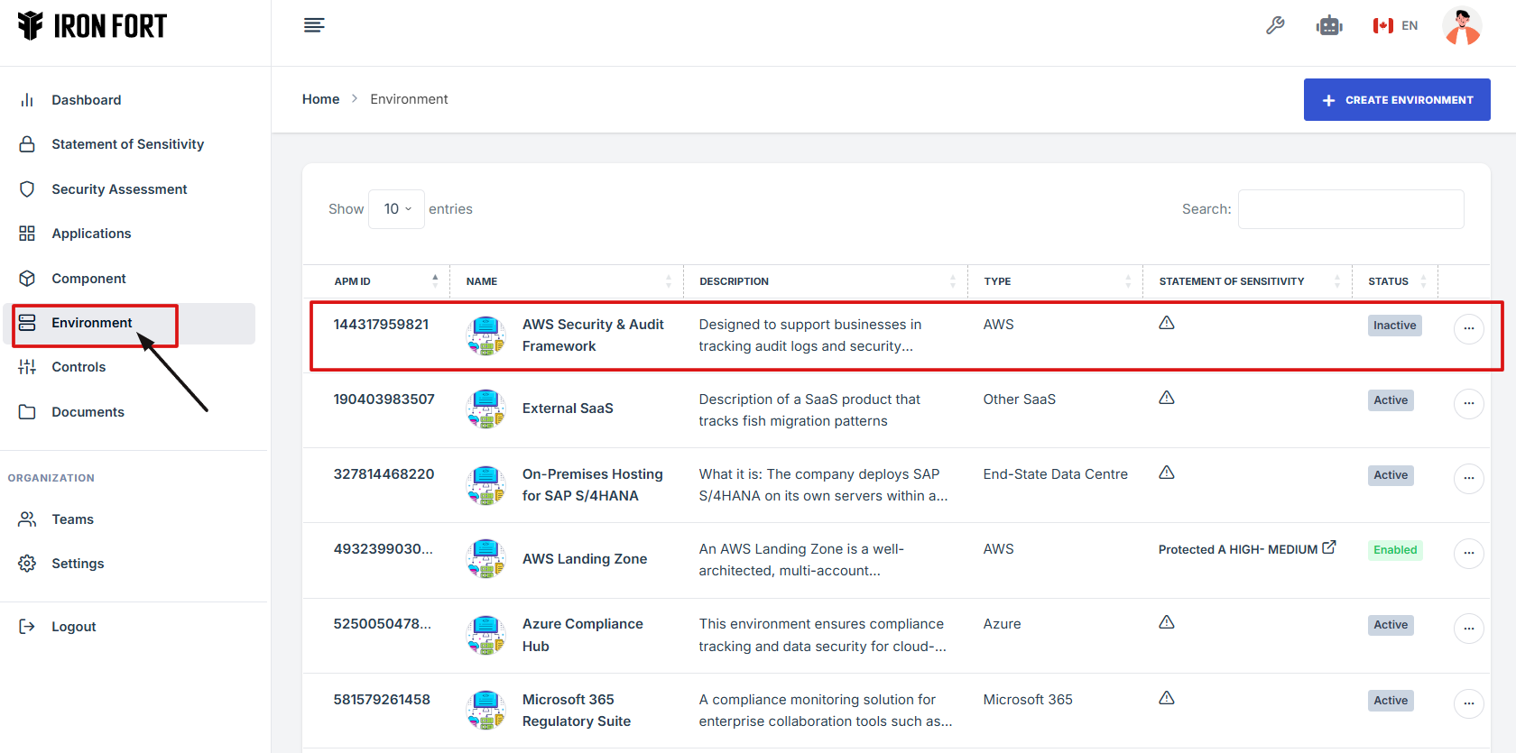Image resolution: width=1516 pixels, height=753 pixels.
Task: Open the show entries count dropdown
Action: [397, 209]
